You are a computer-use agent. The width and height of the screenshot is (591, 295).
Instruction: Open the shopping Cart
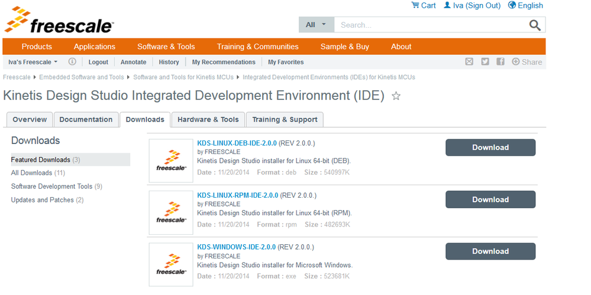coord(424,5)
